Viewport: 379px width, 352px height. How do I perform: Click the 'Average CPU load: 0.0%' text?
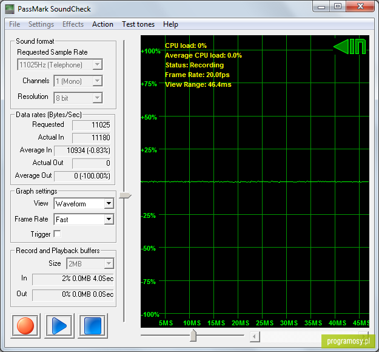[x=203, y=55]
